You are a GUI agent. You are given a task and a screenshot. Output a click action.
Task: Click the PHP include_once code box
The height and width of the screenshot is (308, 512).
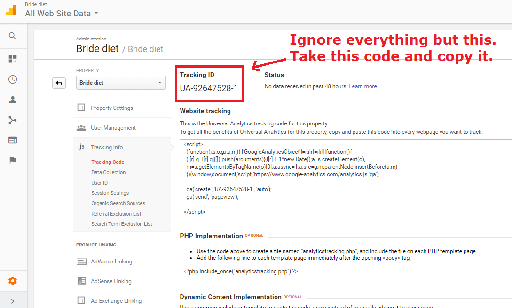pos(346,276)
